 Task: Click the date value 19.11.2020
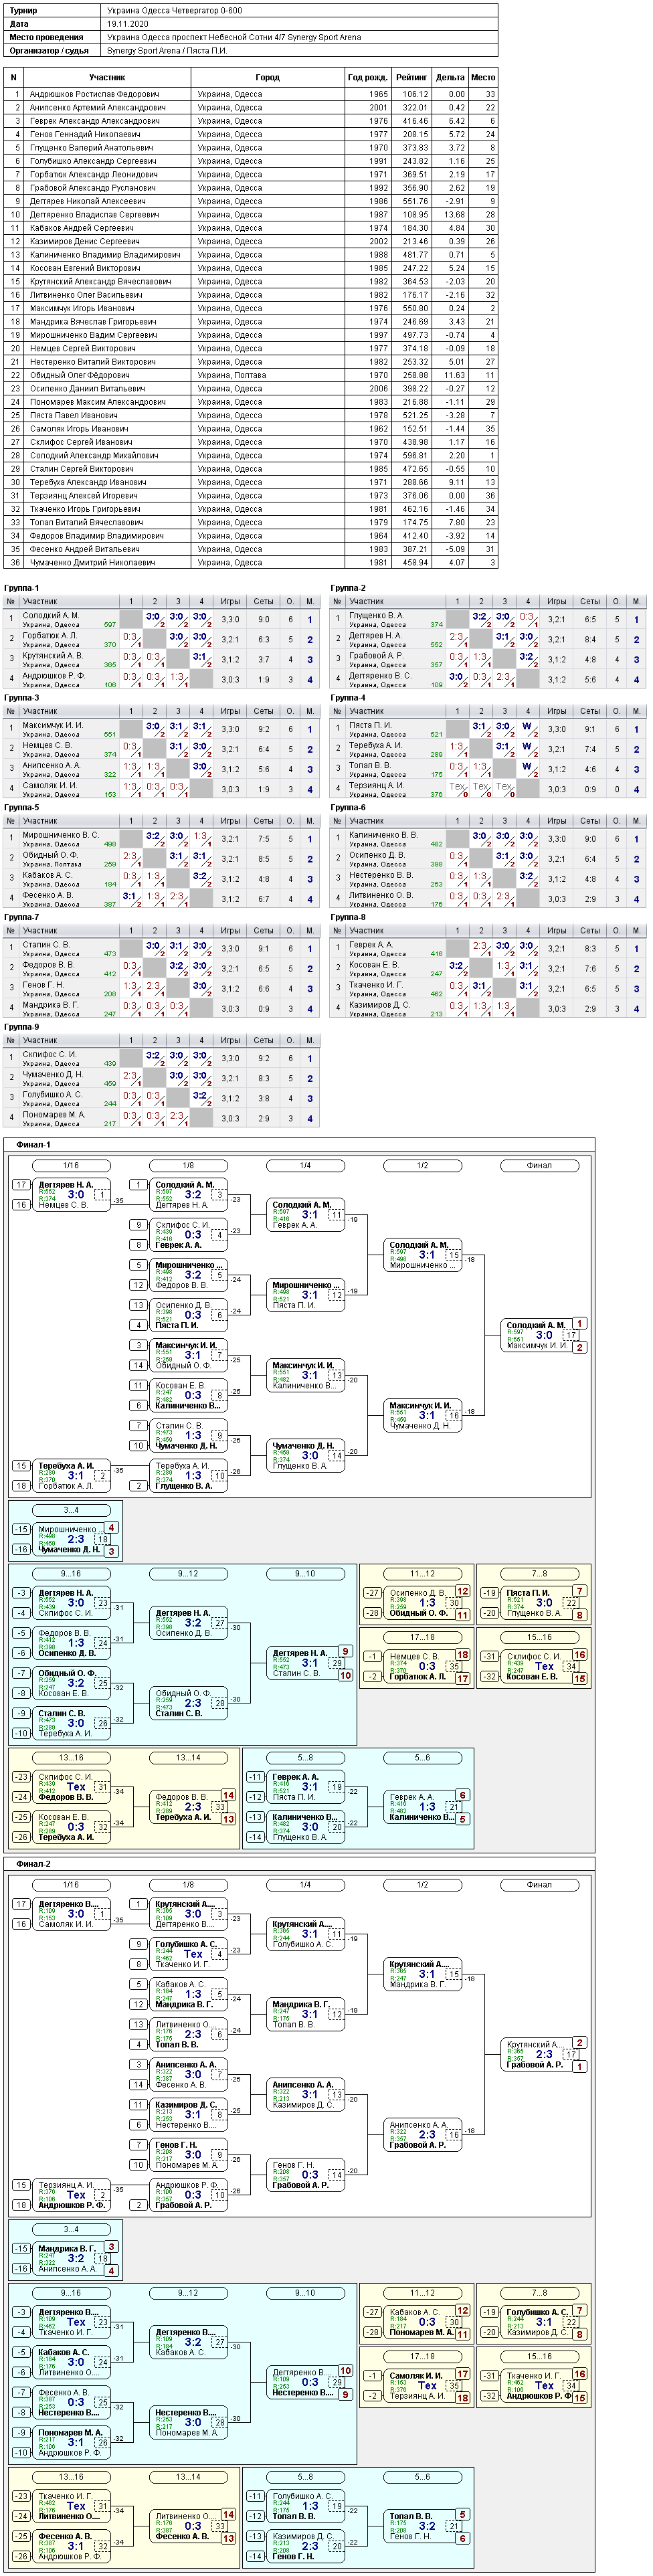point(127,23)
